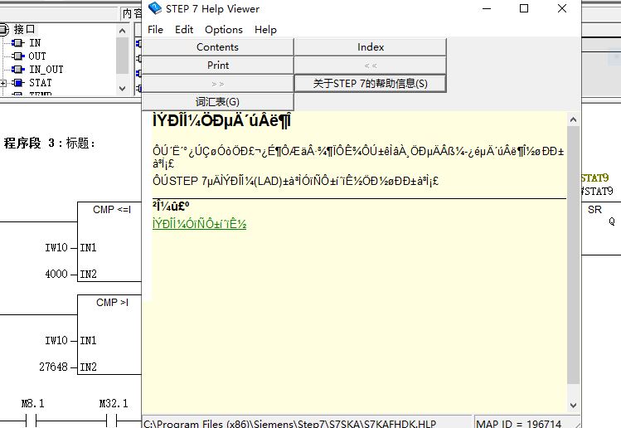Open the File menu

click(155, 29)
